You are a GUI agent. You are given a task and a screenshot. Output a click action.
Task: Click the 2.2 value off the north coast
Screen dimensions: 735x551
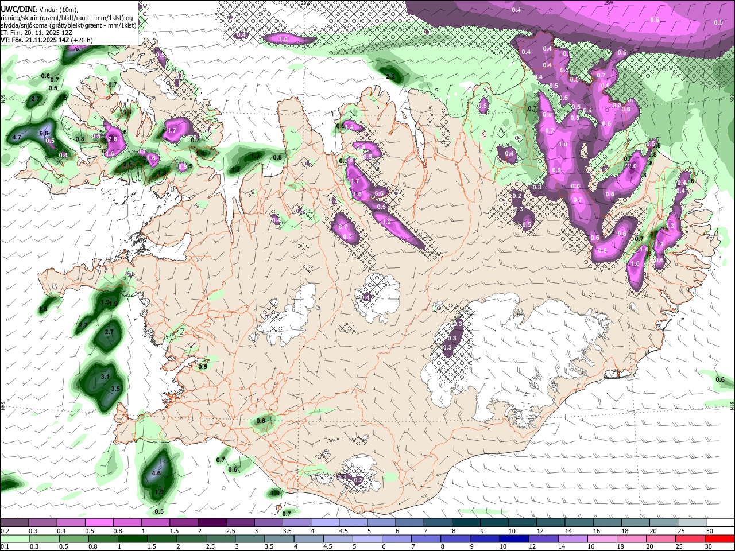point(391,76)
